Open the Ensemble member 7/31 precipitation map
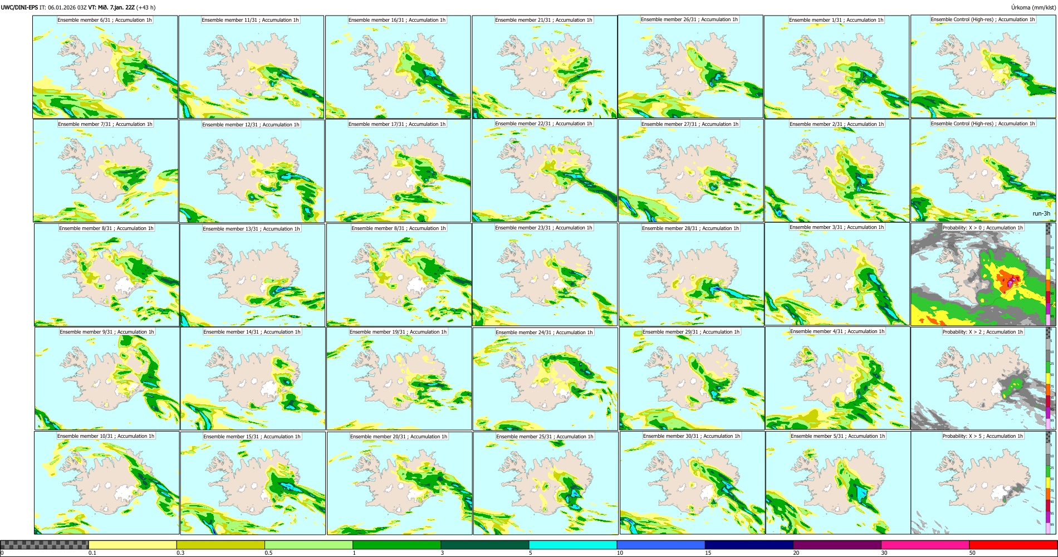 (106, 170)
